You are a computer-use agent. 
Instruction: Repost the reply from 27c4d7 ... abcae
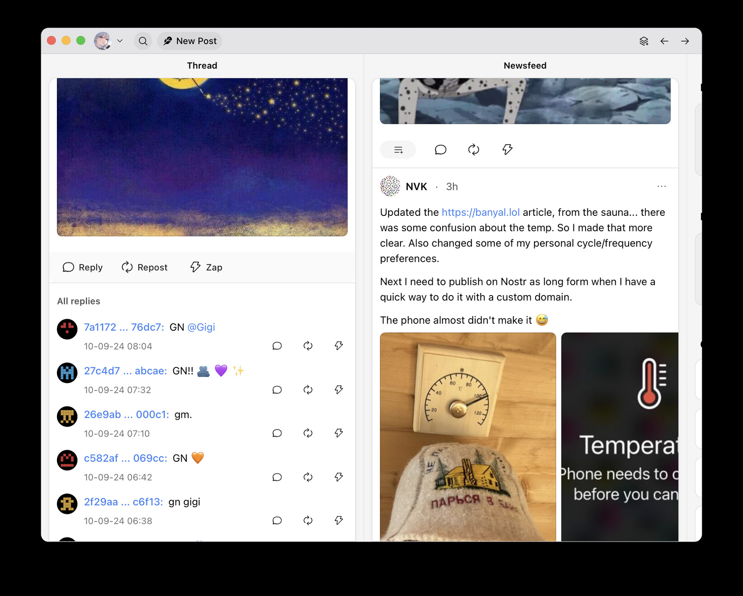point(308,389)
